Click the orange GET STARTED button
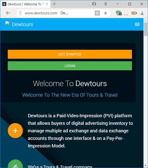148x168 pixels. click(70, 54)
